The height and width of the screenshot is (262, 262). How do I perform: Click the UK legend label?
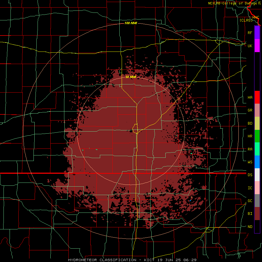pyautogui.click(x=250, y=46)
